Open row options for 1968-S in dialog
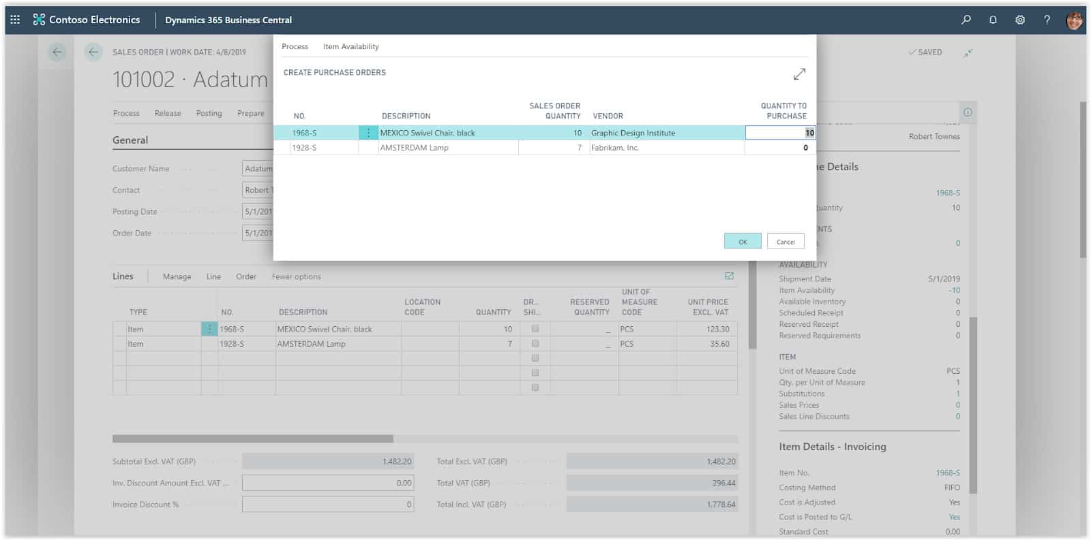This screenshot has width=1091, height=540. click(x=368, y=133)
